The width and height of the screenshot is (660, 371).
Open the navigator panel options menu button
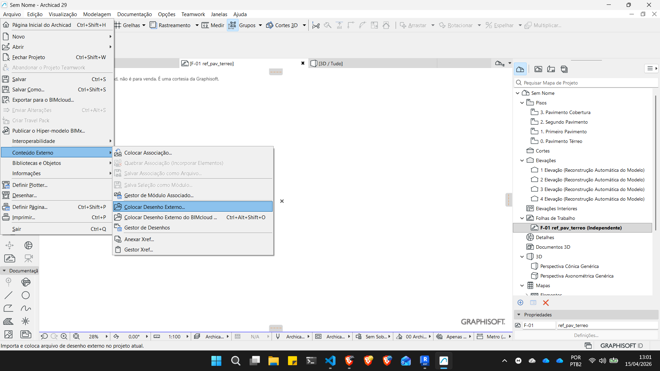click(x=651, y=68)
